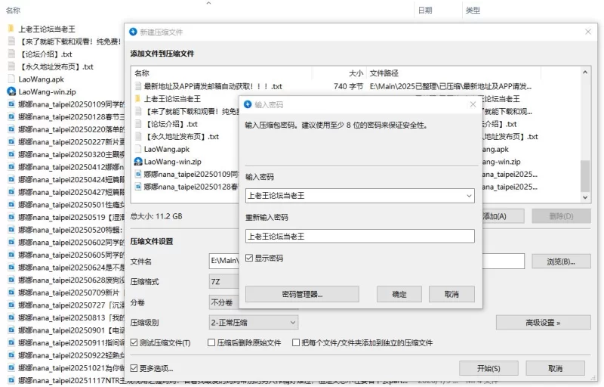
Task: Open the 压缩级别 dropdown showing 2-正常压缩
Action: (254, 323)
